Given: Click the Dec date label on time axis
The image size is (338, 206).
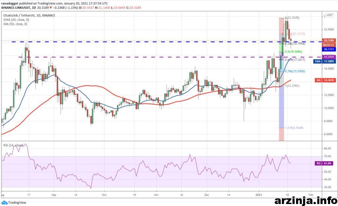Looking at the screenshot, I should [x=207, y=195].
